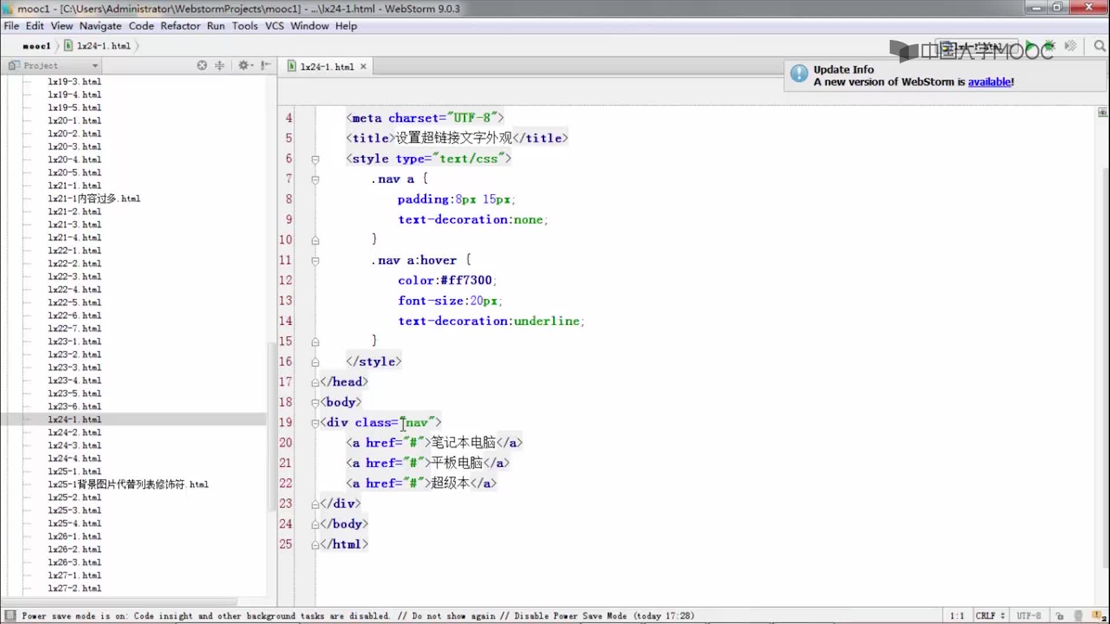Click the run-with-coverage icon
This screenshot has height=624, width=1110.
pyautogui.click(x=1070, y=46)
